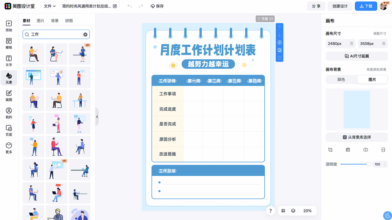
Task: Click the 下载 download button
Action: pyautogui.click(x=366, y=6)
